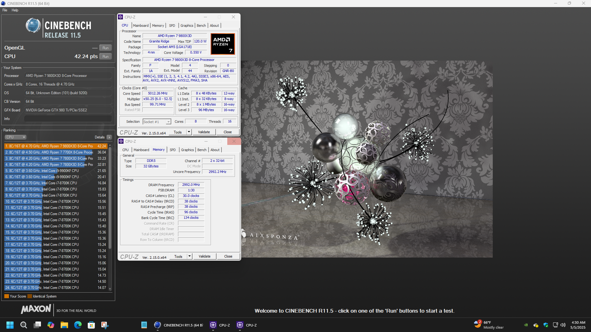Open volume control tray icon
Viewport: 591px width, 332px height.
click(563, 325)
